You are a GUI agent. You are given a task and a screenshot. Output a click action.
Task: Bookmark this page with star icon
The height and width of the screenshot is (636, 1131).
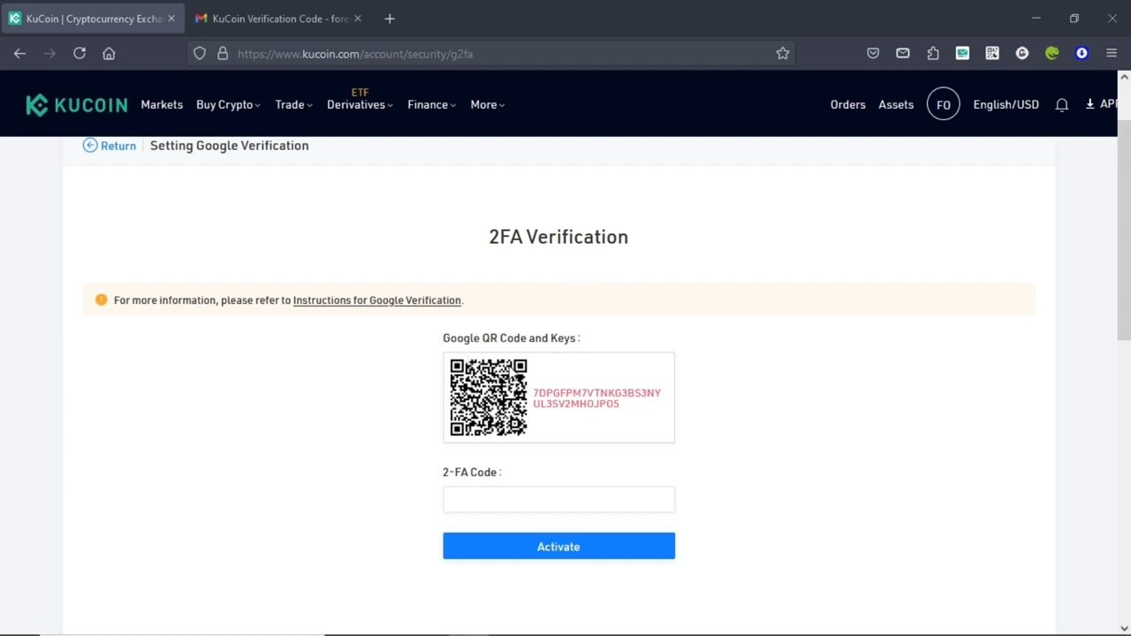[783, 54]
